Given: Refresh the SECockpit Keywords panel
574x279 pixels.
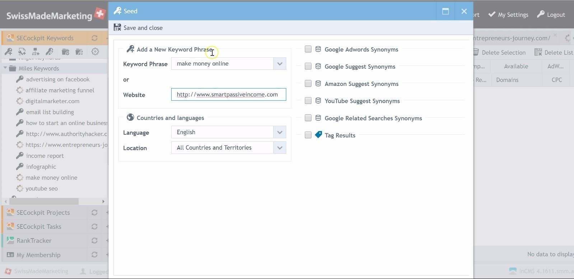Looking at the screenshot, I should (x=94, y=38).
